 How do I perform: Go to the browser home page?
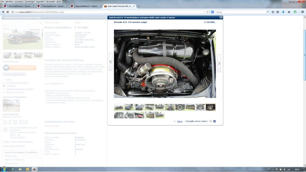click(x=289, y=12)
